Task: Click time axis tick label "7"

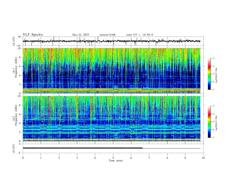Action: click(149, 158)
